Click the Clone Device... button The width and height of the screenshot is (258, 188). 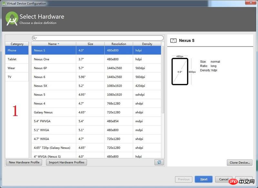tap(240, 162)
